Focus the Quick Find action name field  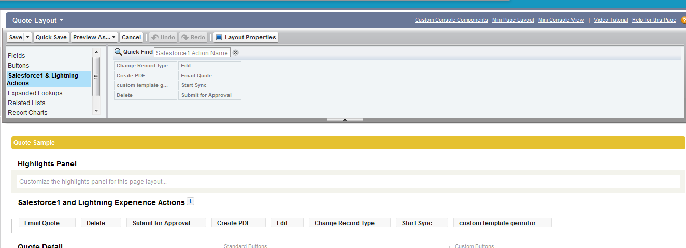pos(192,53)
